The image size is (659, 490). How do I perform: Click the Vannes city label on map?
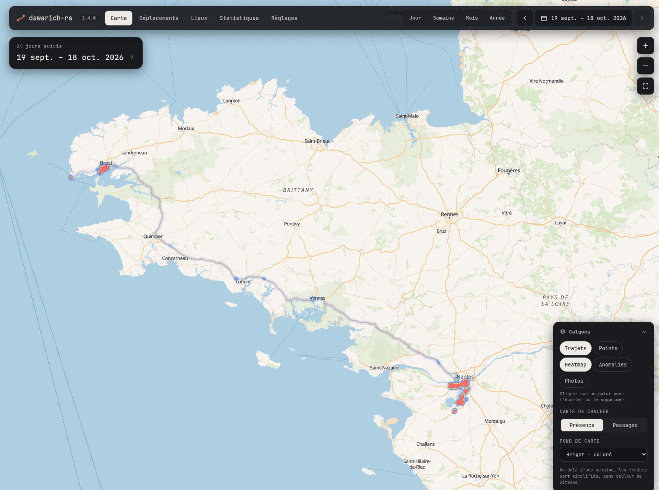[x=317, y=297]
